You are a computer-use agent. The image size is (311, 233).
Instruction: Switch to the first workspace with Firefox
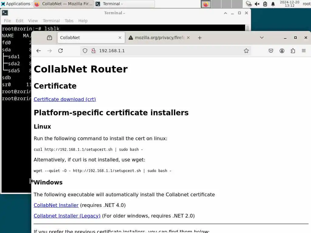(206, 4)
